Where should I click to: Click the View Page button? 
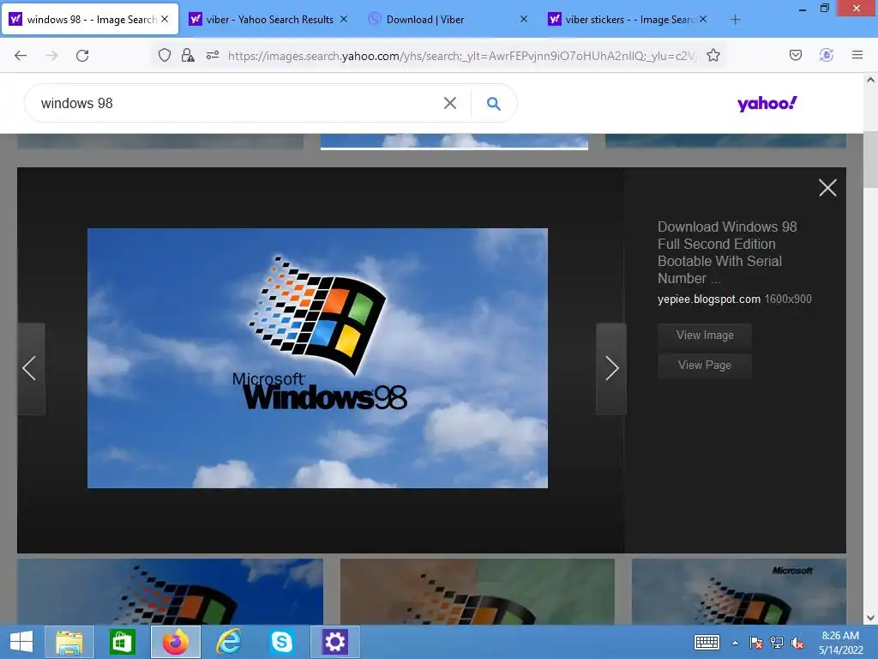point(705,366)
